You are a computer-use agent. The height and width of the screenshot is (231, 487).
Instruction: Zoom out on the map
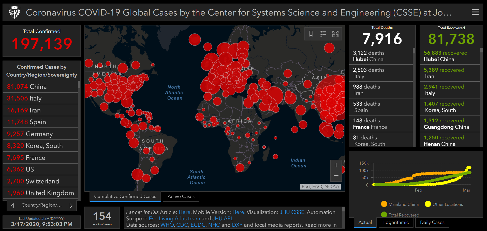[336, 176]
